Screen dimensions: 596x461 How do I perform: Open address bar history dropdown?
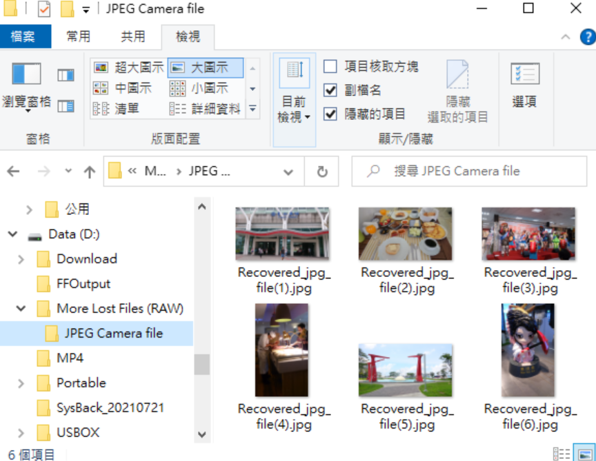[x=288, y=172]
